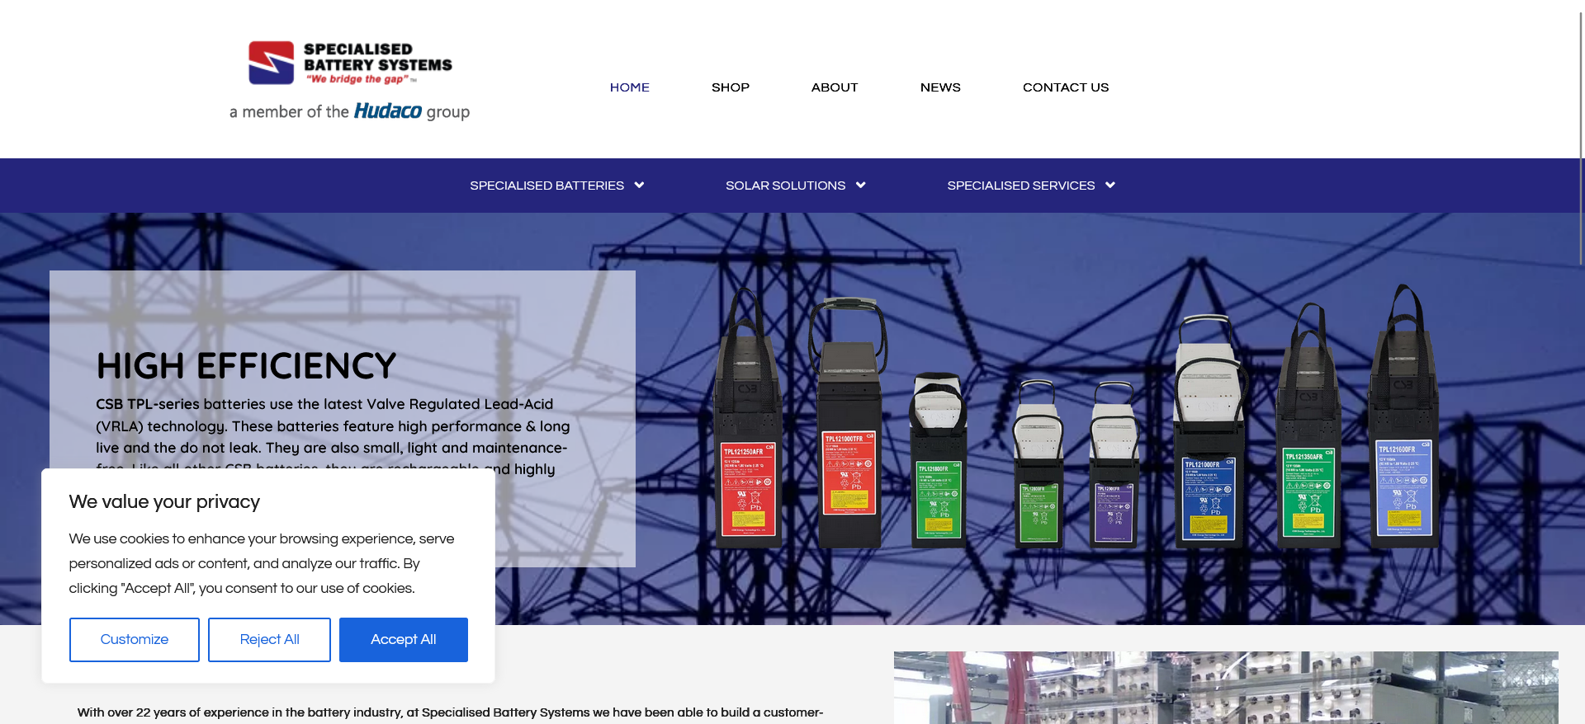The height and width of the screenshot is (724, 1585).
Task: Open the NEWS page
Action: click(940, 87)
